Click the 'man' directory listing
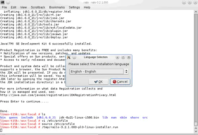This screenshot has width=198, height=135. 114,117
